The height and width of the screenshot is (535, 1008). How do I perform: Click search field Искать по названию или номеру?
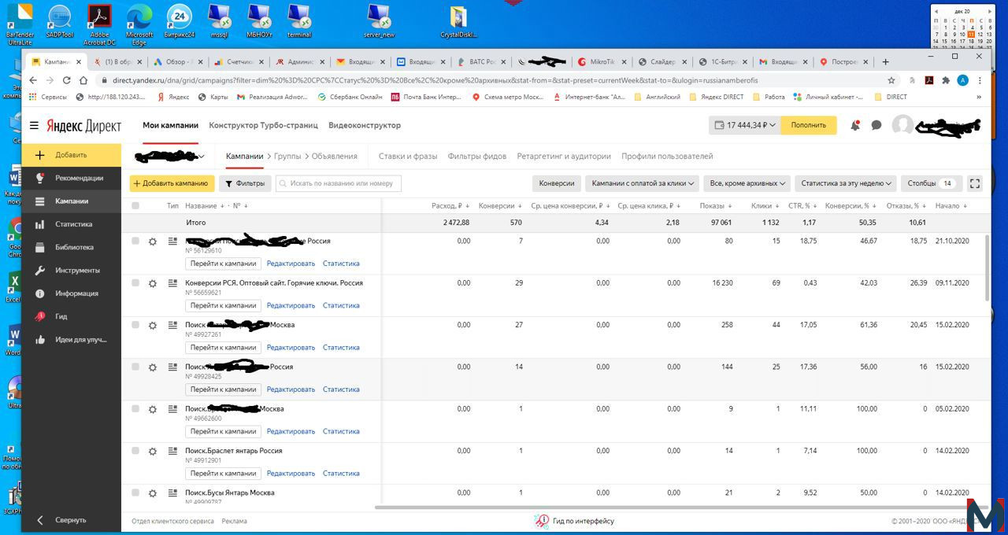[339, 183]
